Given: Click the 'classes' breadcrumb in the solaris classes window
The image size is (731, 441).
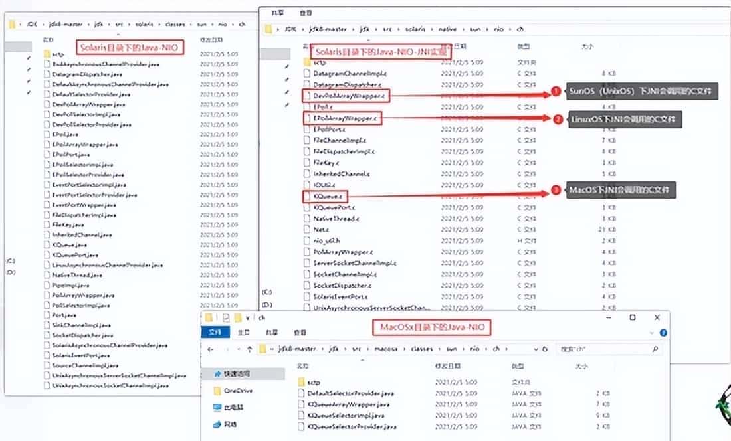Looking at the screenshot, I should click(175, 24).
